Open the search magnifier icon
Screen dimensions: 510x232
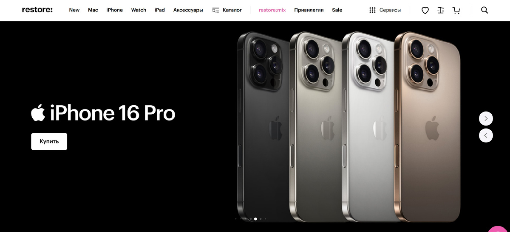pyautogui.click(x=484, y=10)
